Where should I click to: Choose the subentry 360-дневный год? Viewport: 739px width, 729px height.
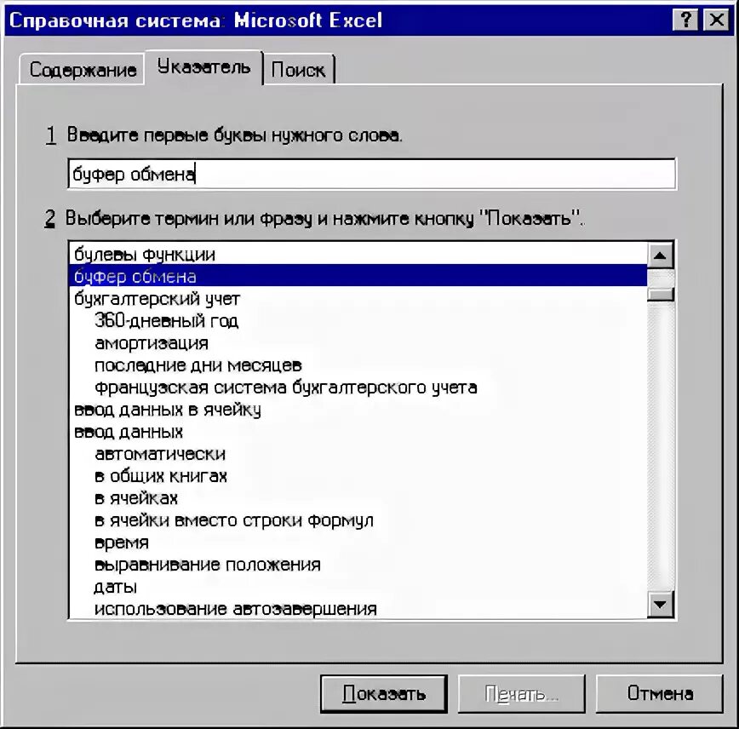[x=358, y=321]
